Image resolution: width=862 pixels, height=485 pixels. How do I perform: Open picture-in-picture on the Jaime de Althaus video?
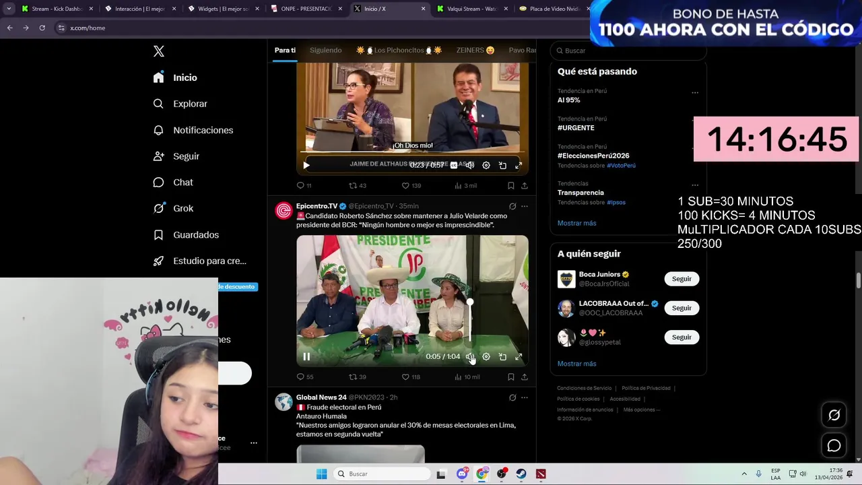(502, 165)
